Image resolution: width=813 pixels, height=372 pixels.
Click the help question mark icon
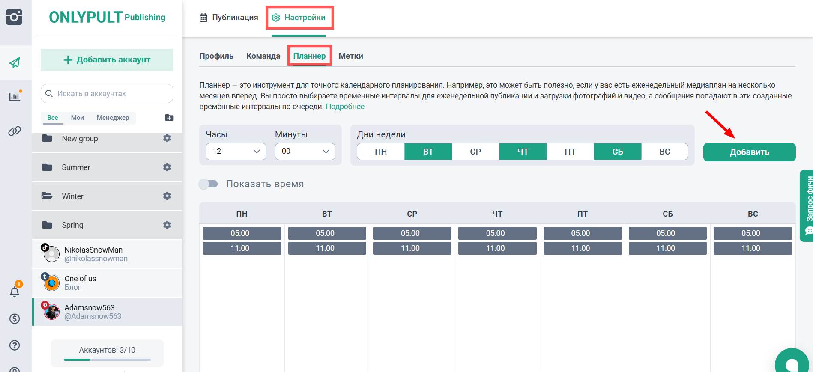(x=15, y=345)
